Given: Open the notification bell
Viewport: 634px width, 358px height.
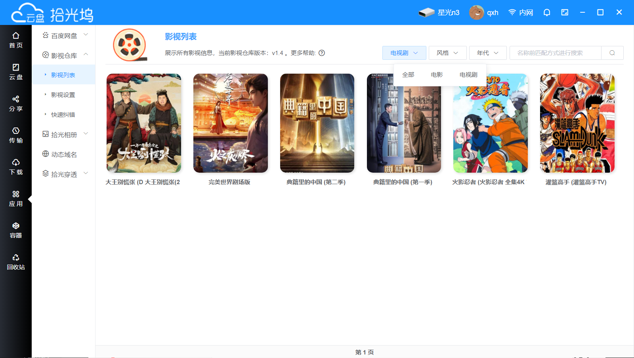Looking at the screenshot, I should click(547, 12).
